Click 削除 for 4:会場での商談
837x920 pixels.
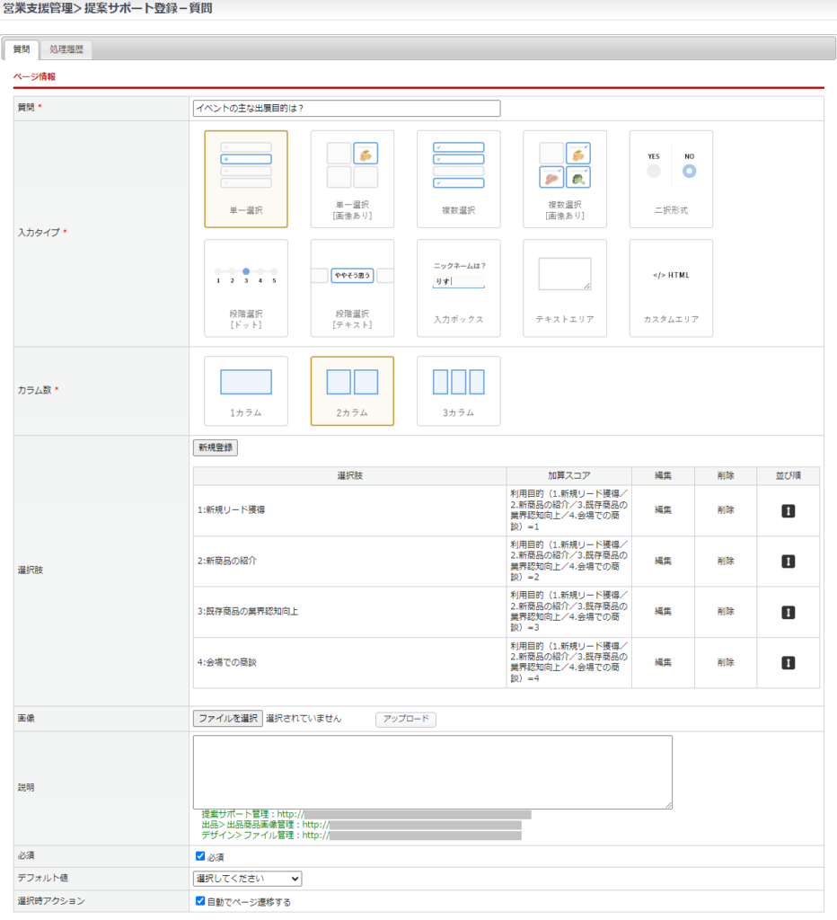pos(725,662)
